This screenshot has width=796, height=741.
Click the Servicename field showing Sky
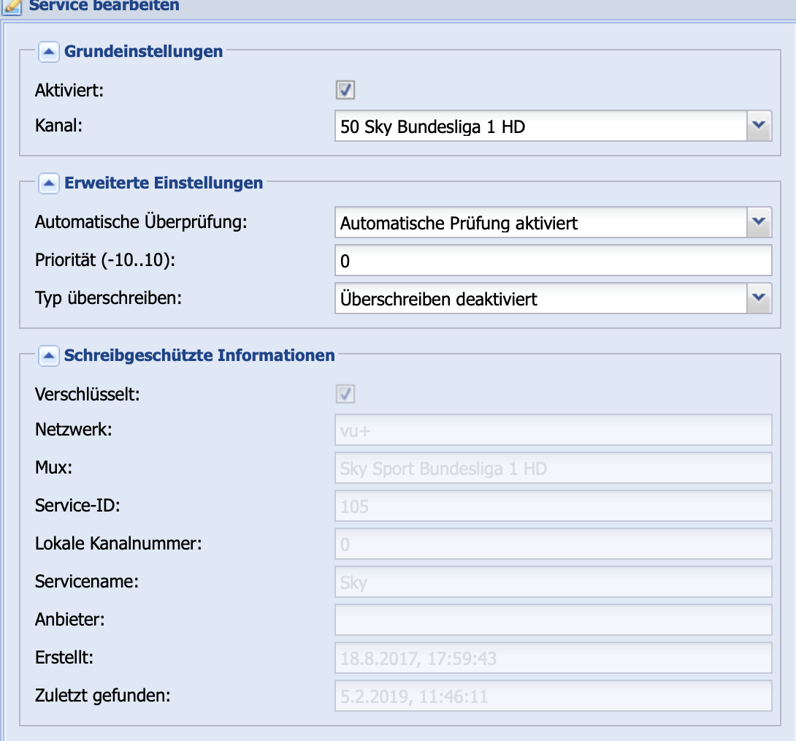tap(554, 582)
